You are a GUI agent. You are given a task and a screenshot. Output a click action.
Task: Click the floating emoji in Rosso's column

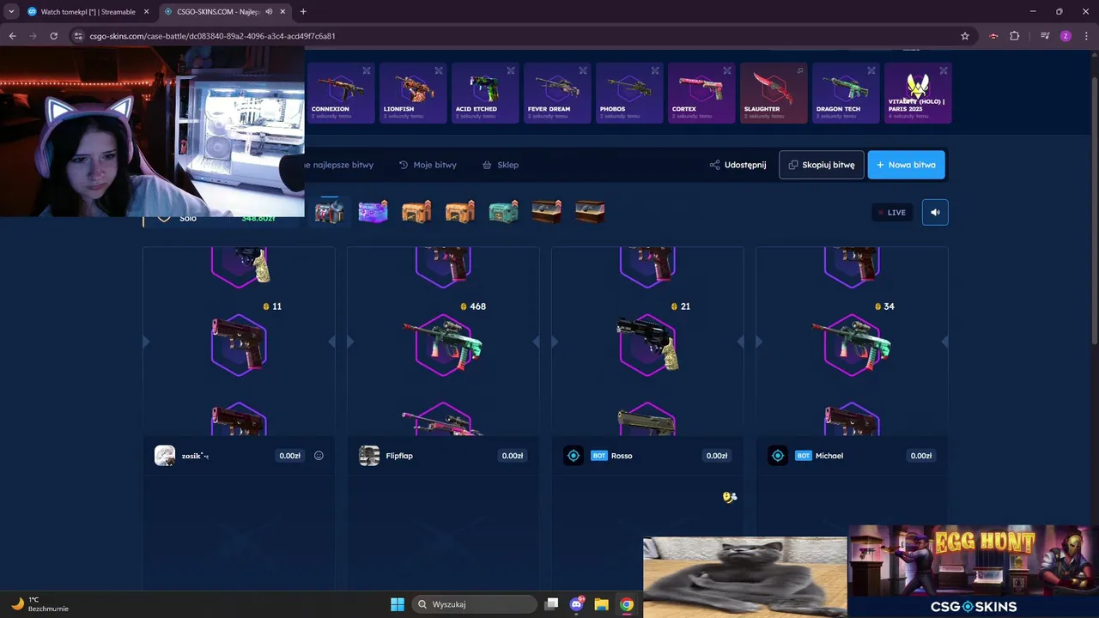(730, 497)
